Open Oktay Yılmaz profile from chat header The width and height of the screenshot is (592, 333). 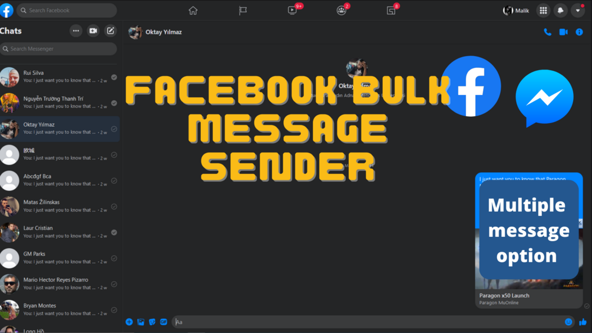(x=155, y=32)
